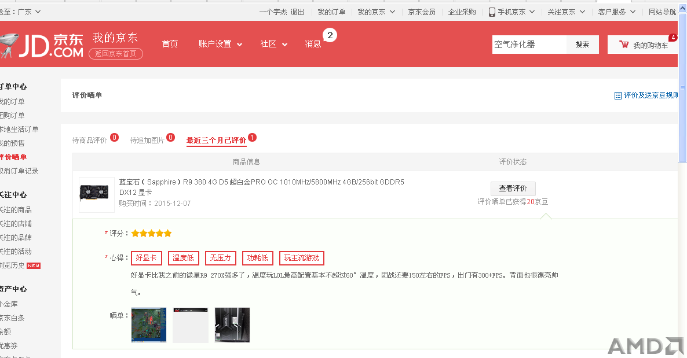Open 京东白条 in the sidebar
Viewport: 687px width, 358px height.
click(12, 318)
